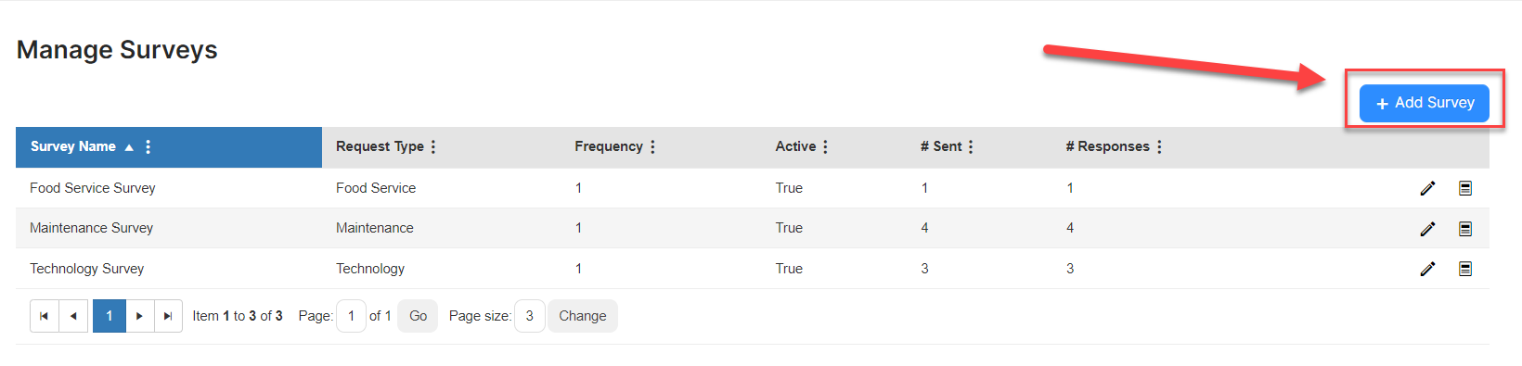Open Frequency column options menu
This screenshot has height=366, width=1522.
point(652,146)
